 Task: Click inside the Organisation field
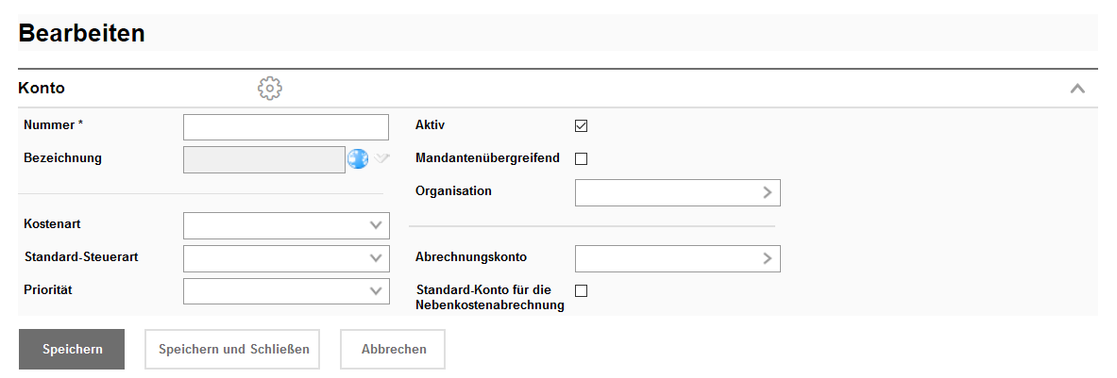click(x=666, y=192)
